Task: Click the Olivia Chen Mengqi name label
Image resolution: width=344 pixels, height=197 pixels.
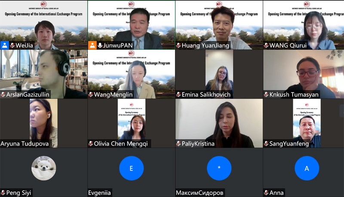Action: [121, 144]
